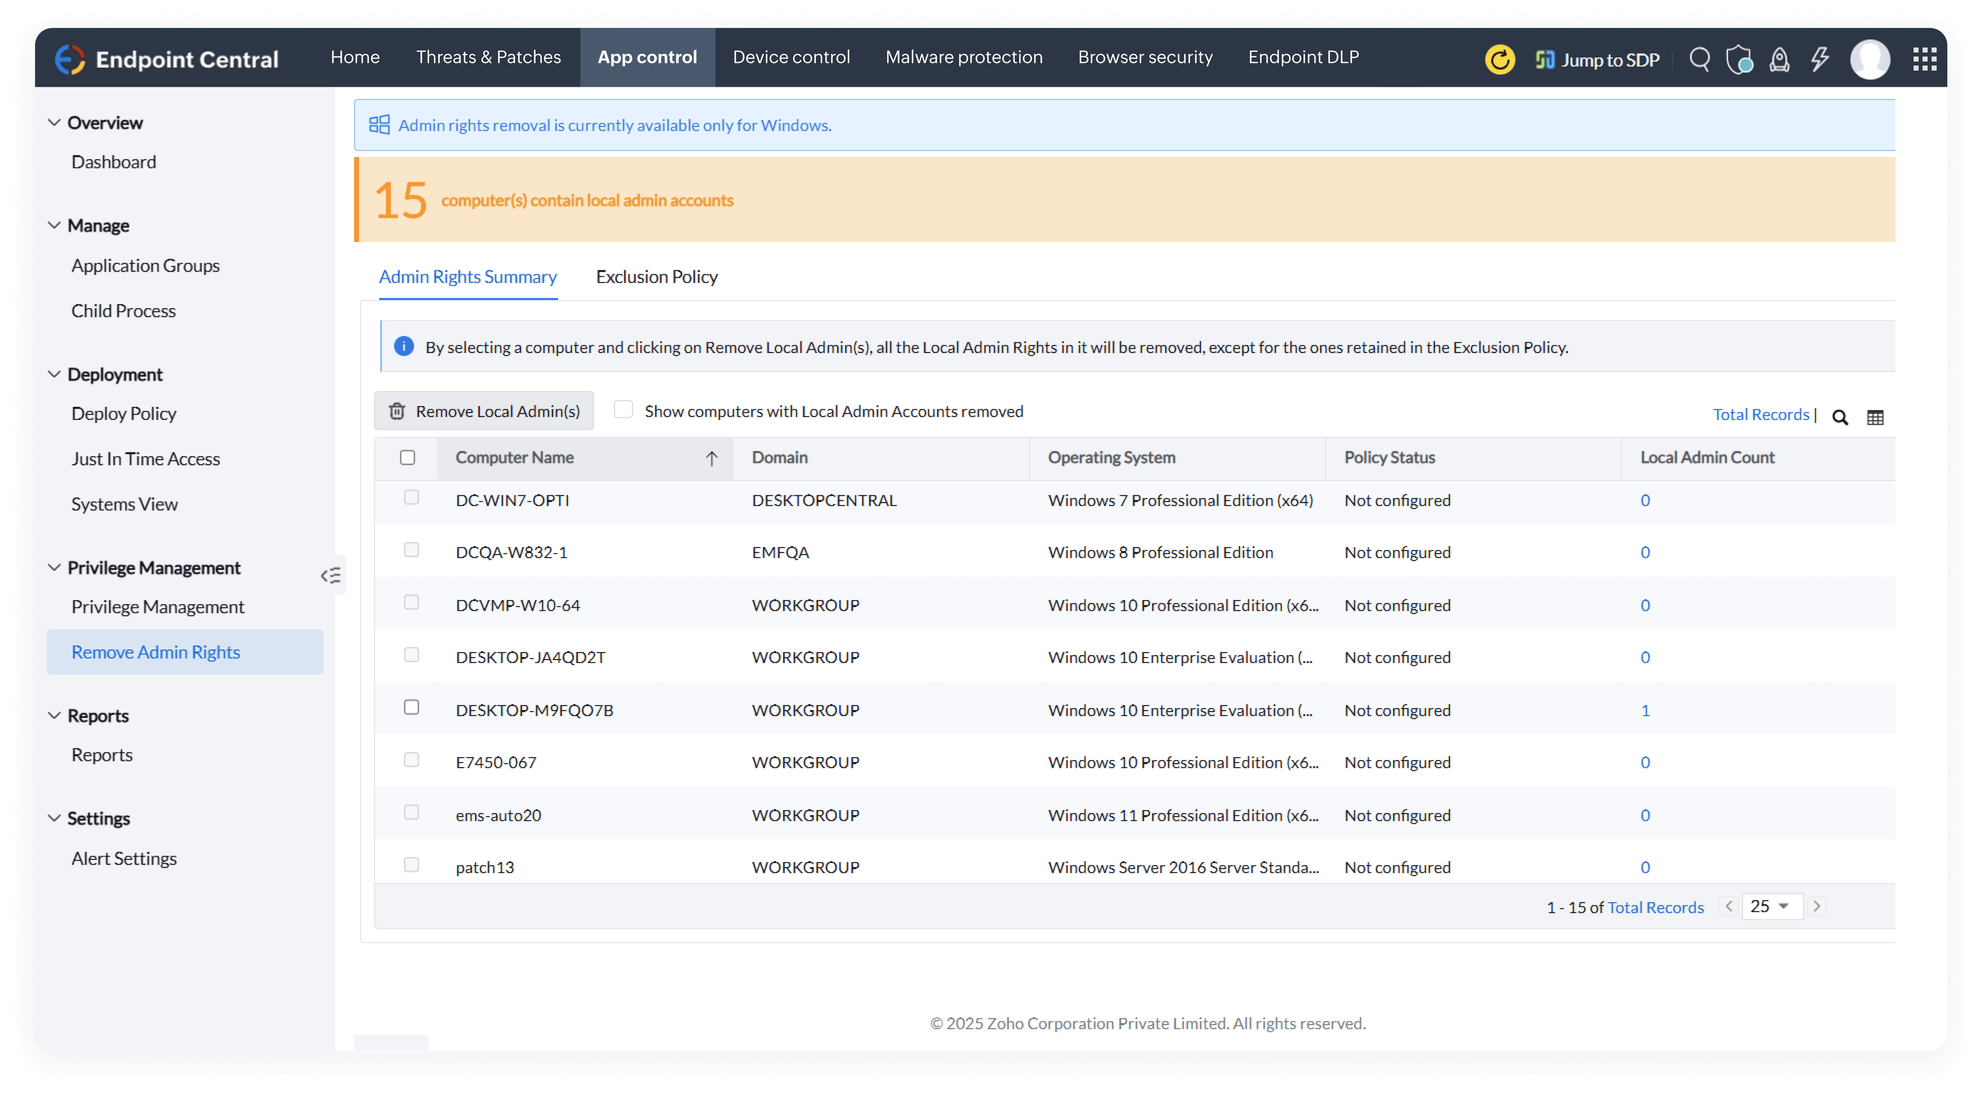Click Total Records link above the table

click(x=1760, y=414)
